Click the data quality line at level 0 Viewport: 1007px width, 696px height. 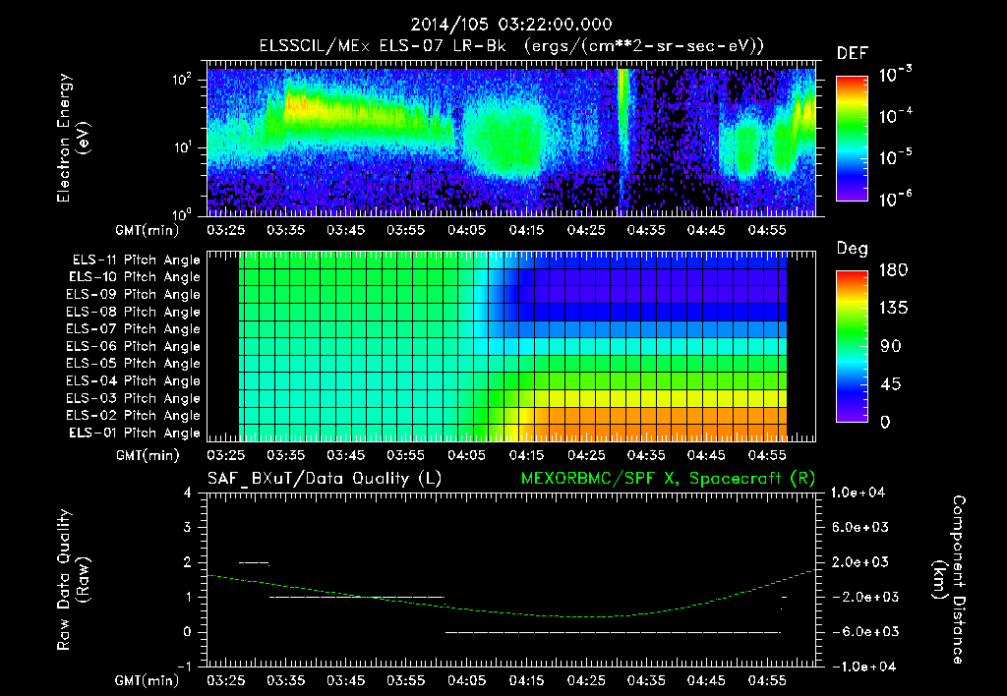coord(614,632)
